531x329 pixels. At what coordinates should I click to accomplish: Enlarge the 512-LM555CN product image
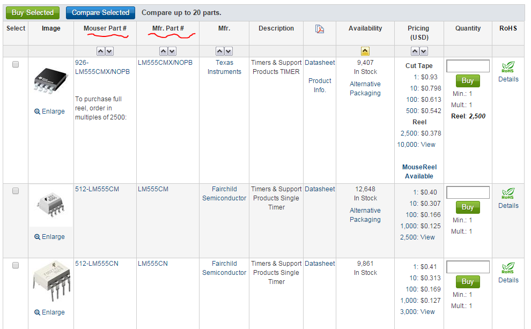pos(50,312)
